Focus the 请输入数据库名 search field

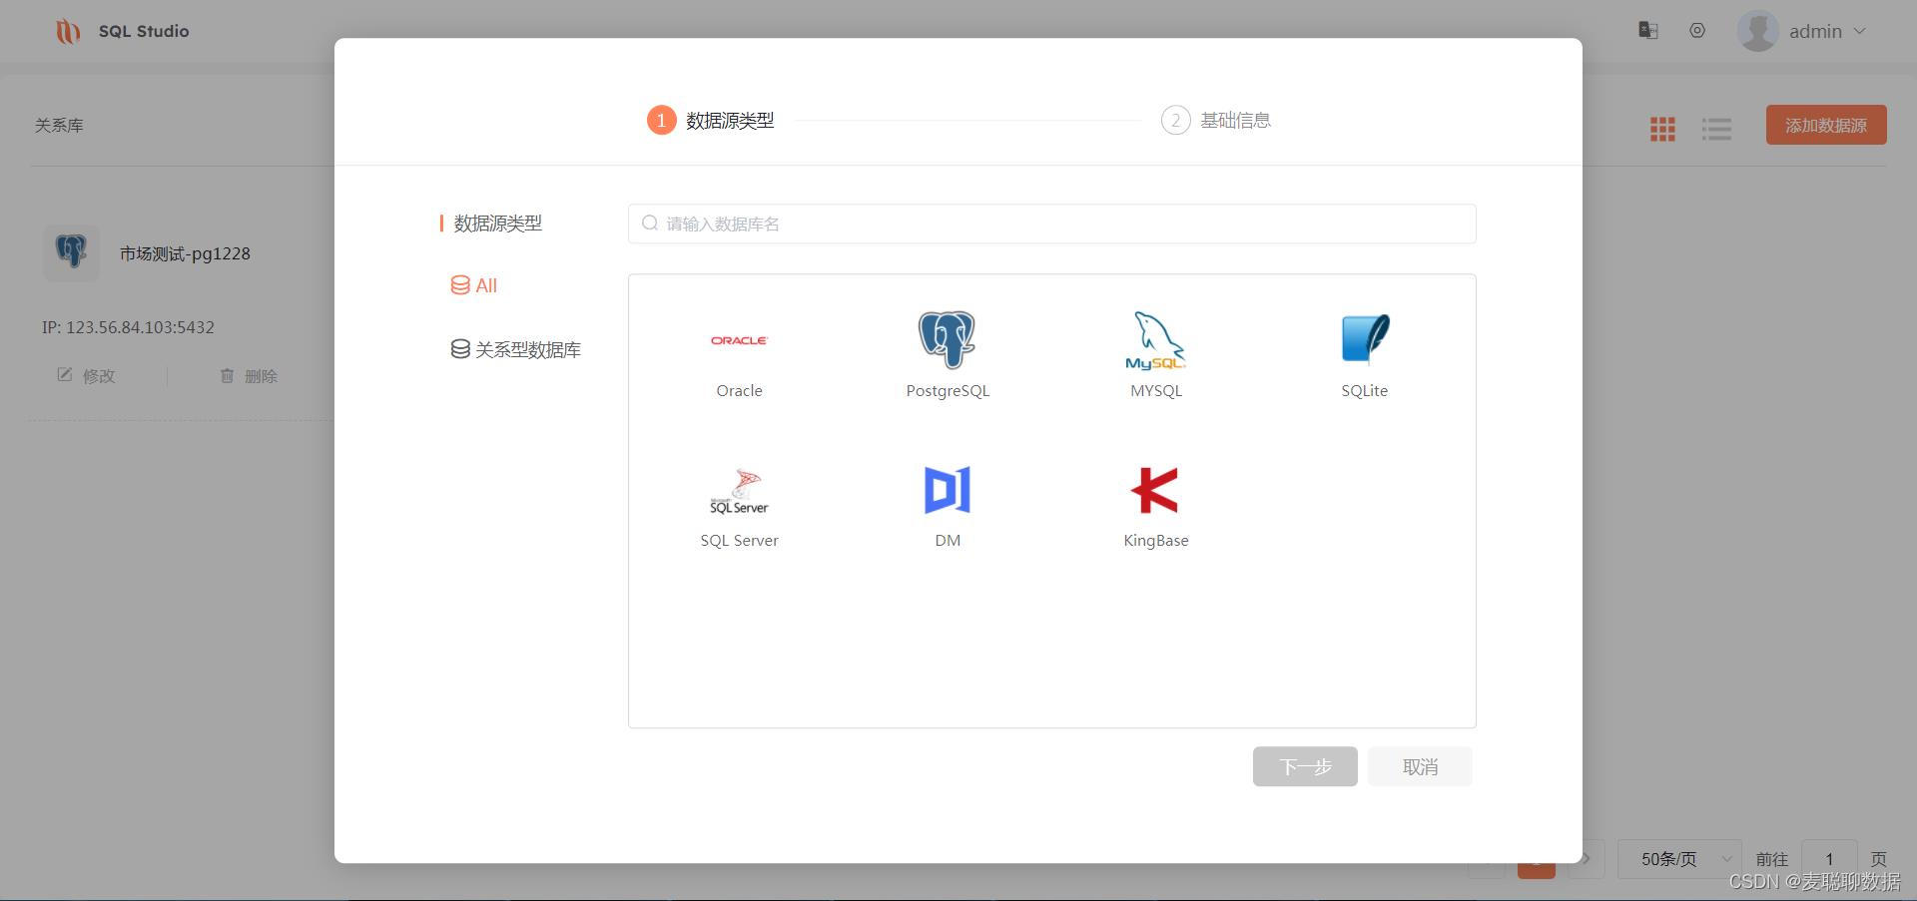tap(1052, 224)
